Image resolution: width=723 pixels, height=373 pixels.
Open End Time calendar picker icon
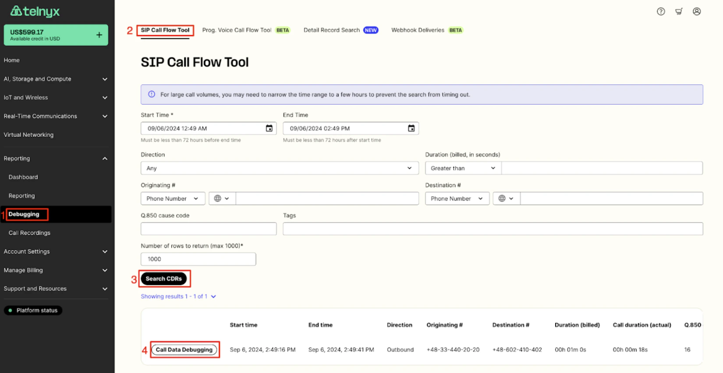[411, 128]
